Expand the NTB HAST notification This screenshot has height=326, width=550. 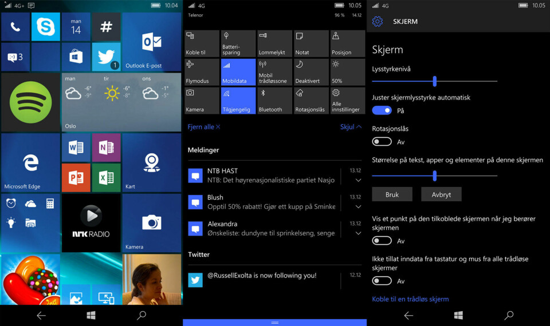358,180
